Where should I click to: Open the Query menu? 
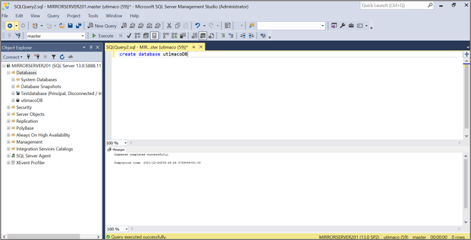pyautogui.click(x=54, y=15)
